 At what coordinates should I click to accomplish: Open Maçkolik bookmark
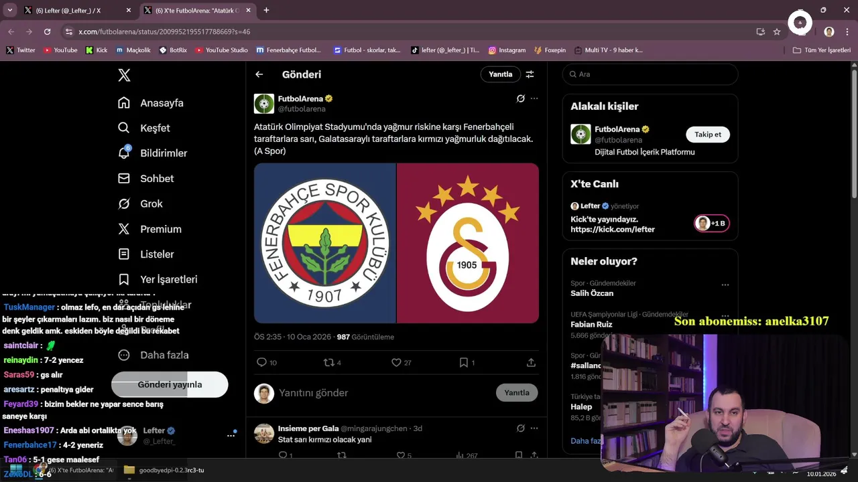pos(133,50)
